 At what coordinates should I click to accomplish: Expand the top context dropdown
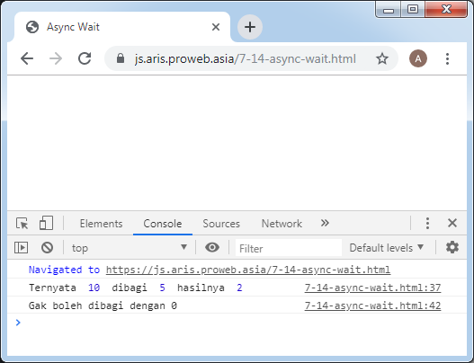point(130,248)
